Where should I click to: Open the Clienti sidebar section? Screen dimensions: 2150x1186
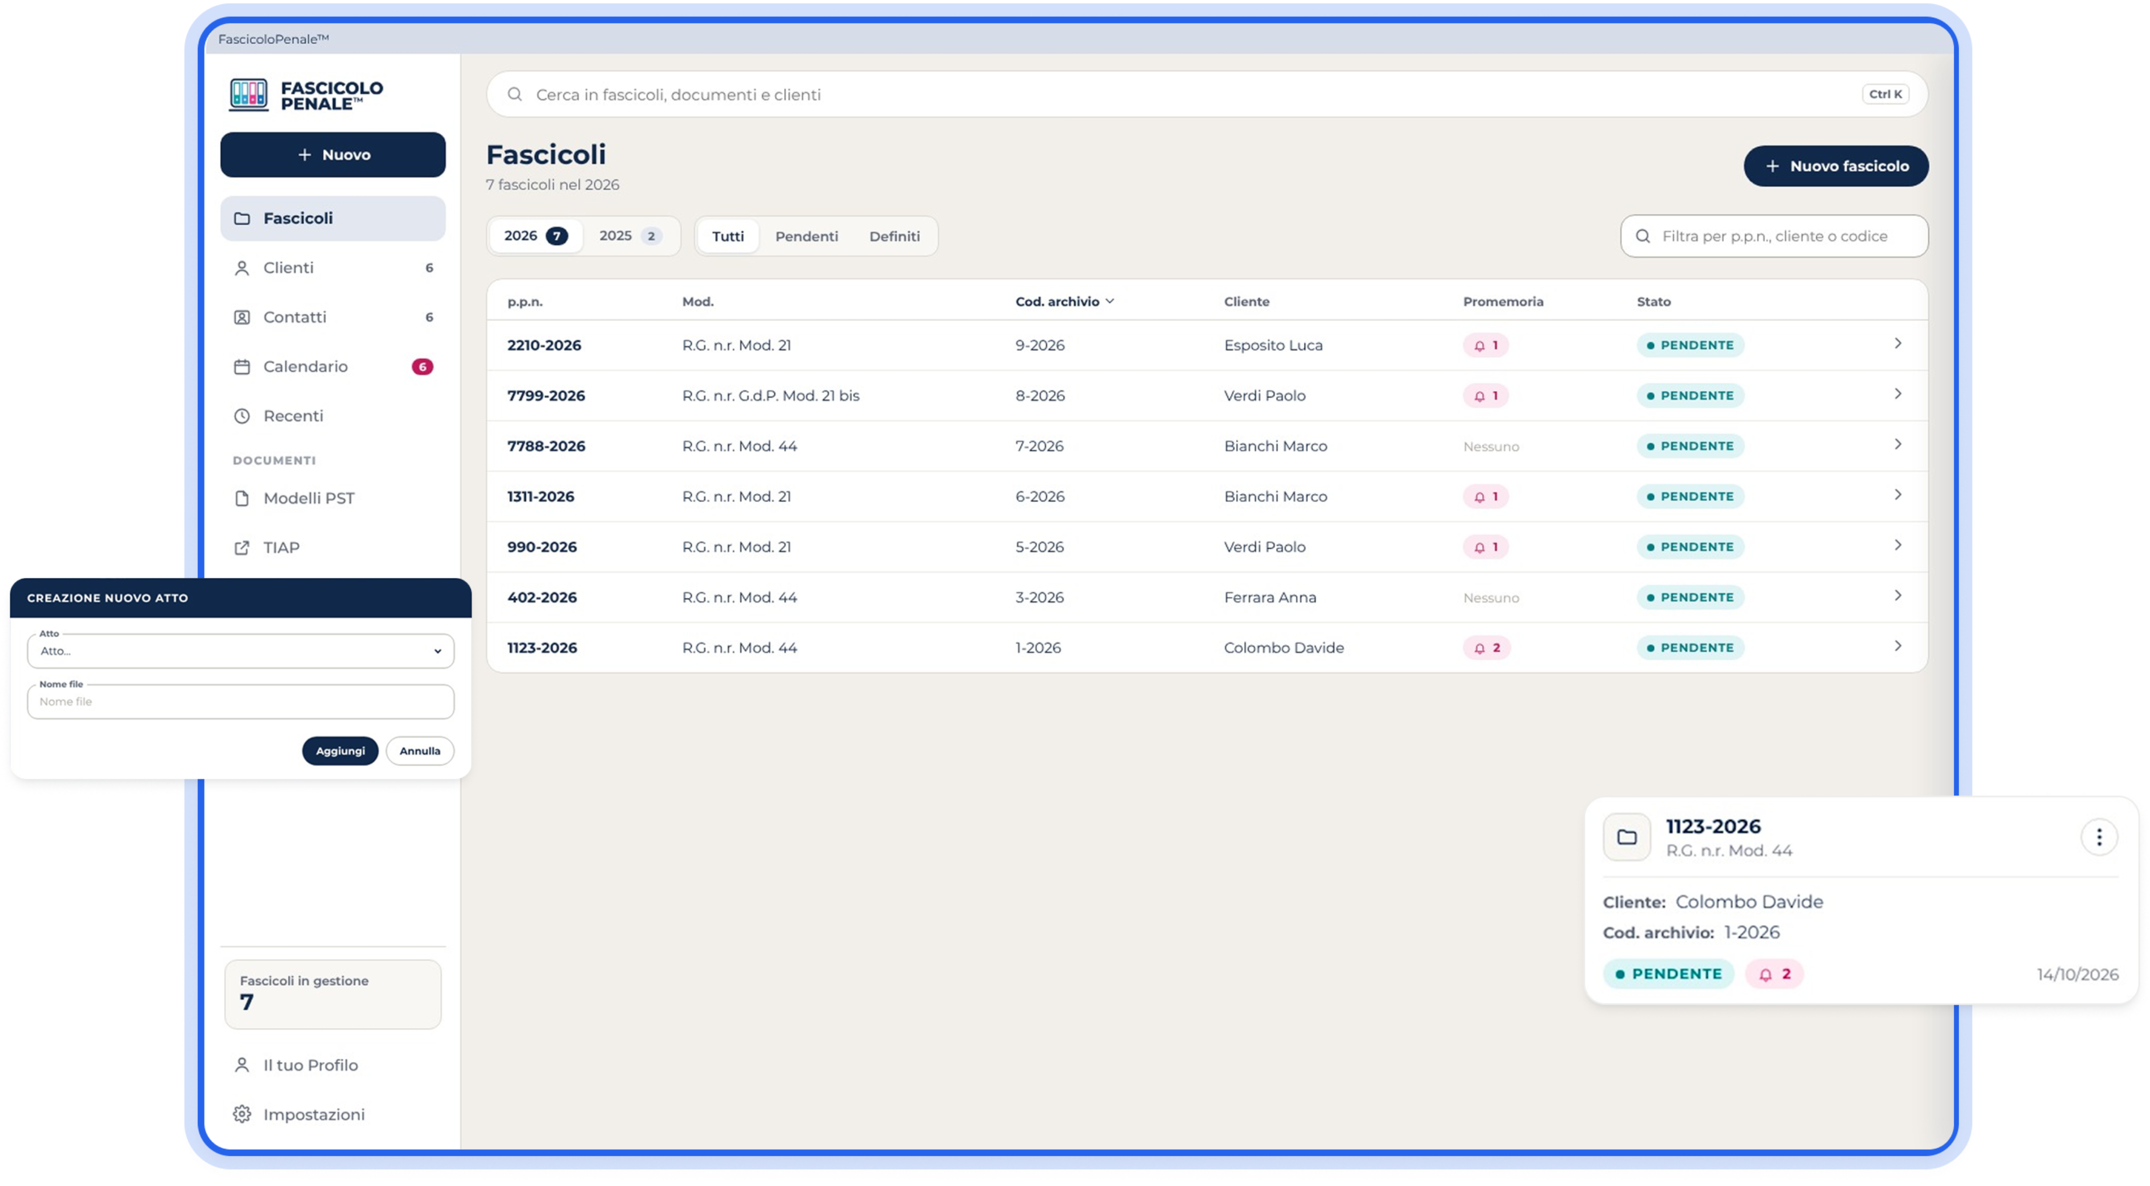pos(333,268)
